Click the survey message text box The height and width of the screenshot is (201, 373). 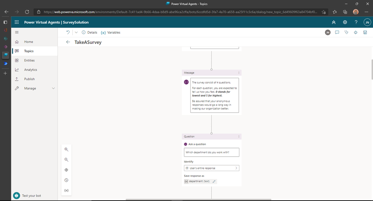[215, 95]
